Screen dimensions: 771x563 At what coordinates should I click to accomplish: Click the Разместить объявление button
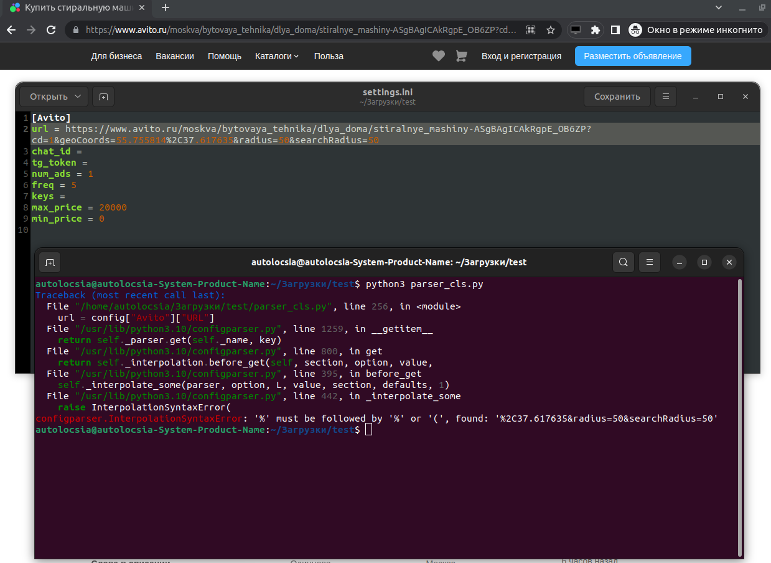click(x=632, y=56)
